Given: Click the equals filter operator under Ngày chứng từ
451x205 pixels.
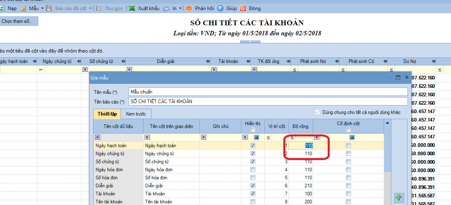Looking at the screenshot, I should pyautogui.click(x=41, y=69).
